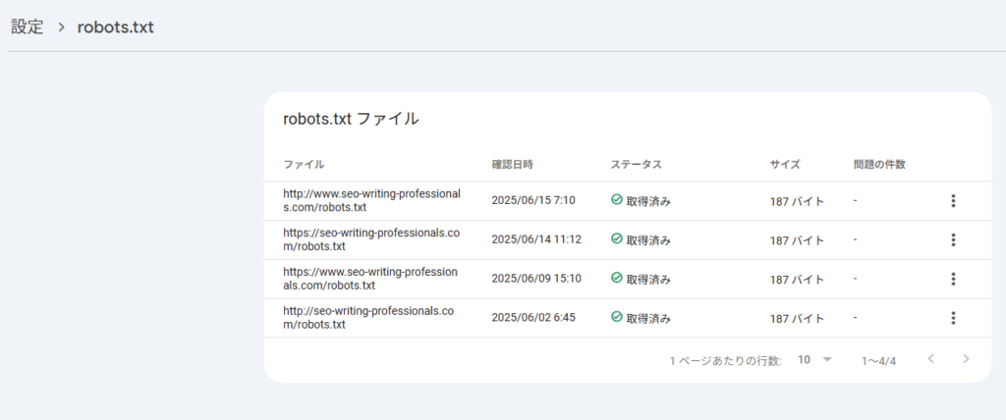This screenshot has width=1006, height=420.
Task: Click the ステータス column header
Action: pyautogui.click(x=636, y=164)
